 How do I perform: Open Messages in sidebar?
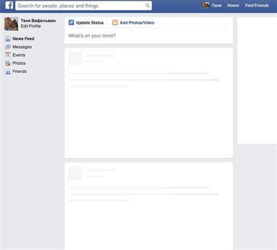(x=22, y=47)
